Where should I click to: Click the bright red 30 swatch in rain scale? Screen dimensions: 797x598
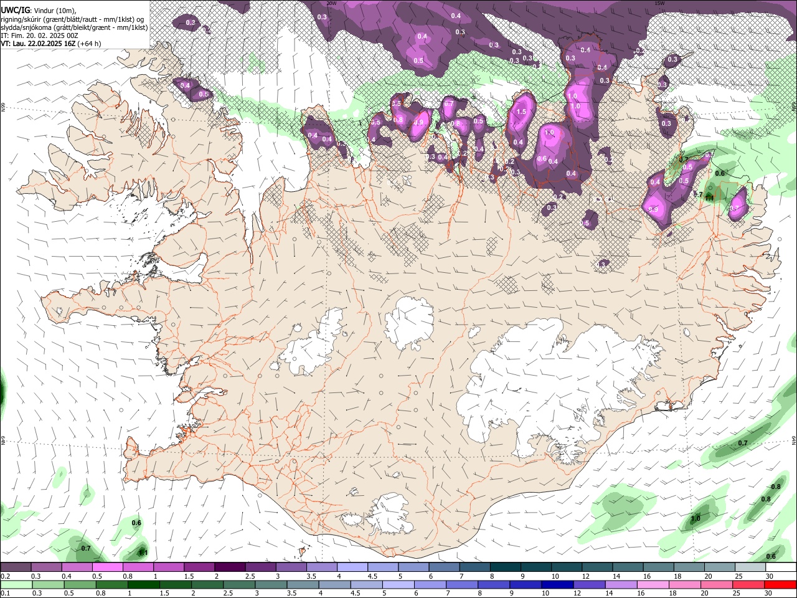[x=781, y=584]
